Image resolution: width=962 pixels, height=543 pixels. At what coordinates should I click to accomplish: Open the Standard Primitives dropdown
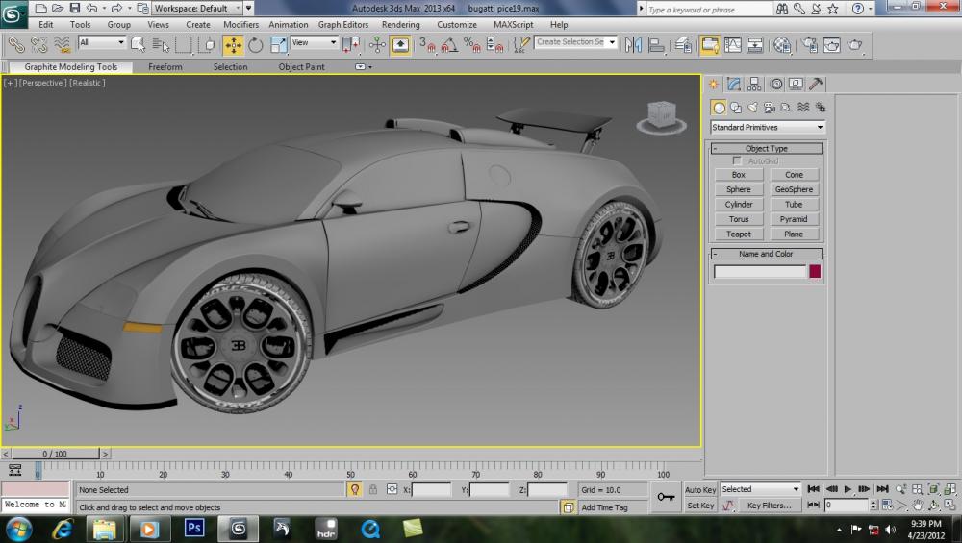pyautogui.click(x=768, y=127)
